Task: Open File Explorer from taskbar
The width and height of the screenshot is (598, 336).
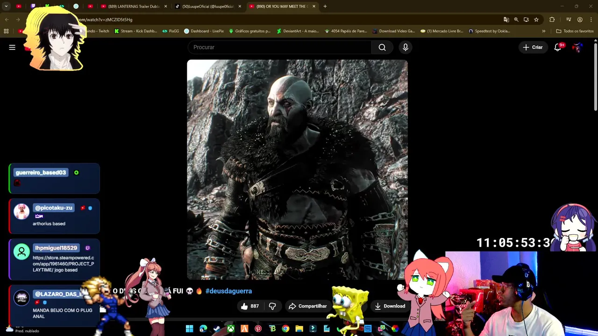Action: click(299, 329)
